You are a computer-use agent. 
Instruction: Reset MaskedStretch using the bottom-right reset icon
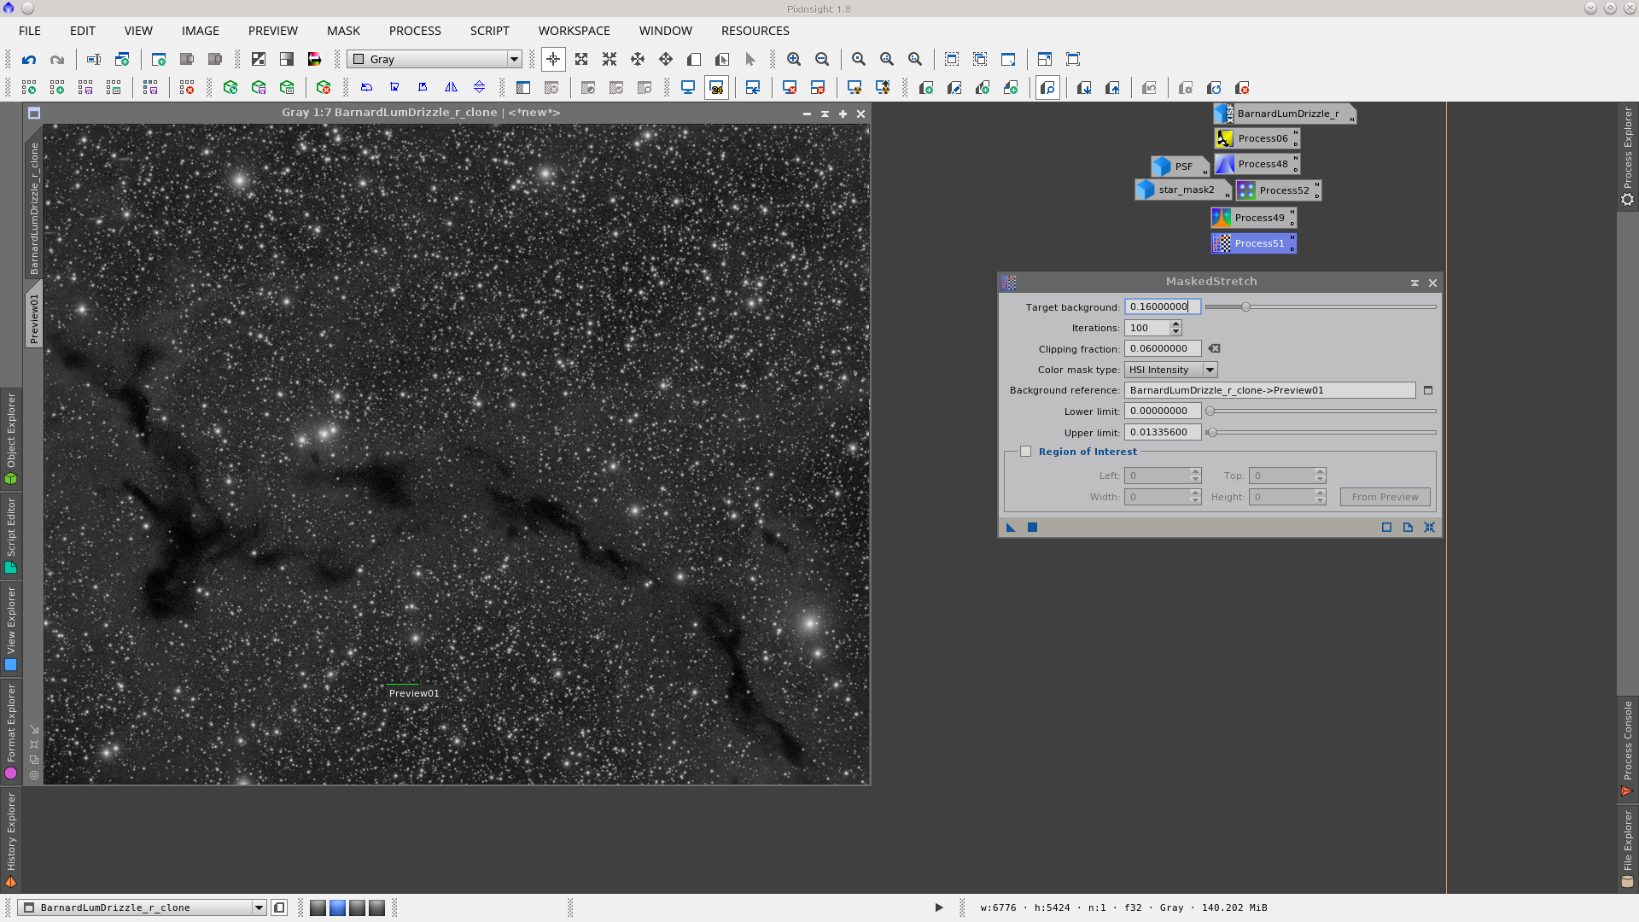pyautogui.click(x=1429, y=528)
